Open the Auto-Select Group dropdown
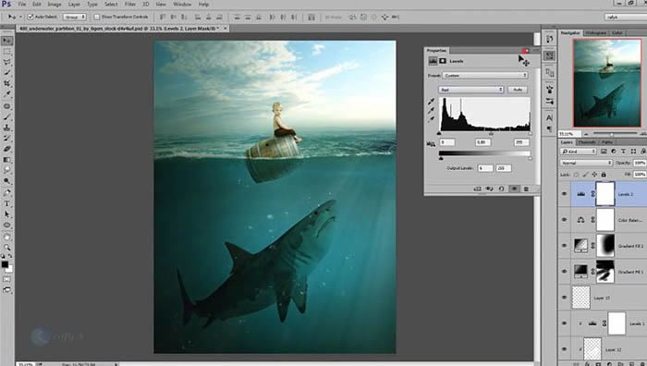The image size is (647, 366). tap(75, 17)
